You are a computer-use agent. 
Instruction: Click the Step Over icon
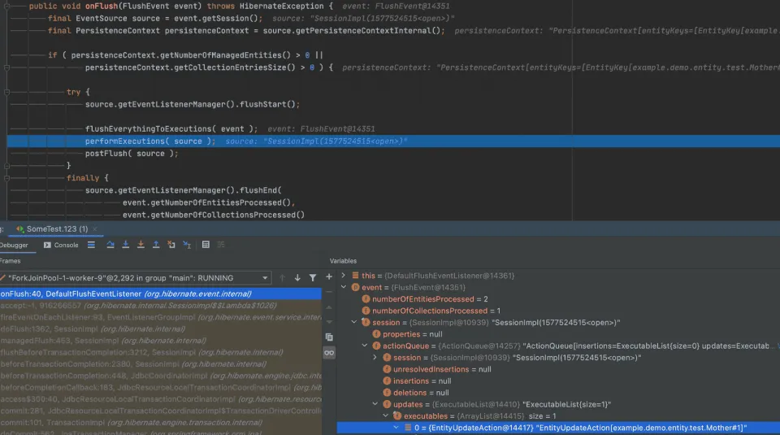click(110, 245)
